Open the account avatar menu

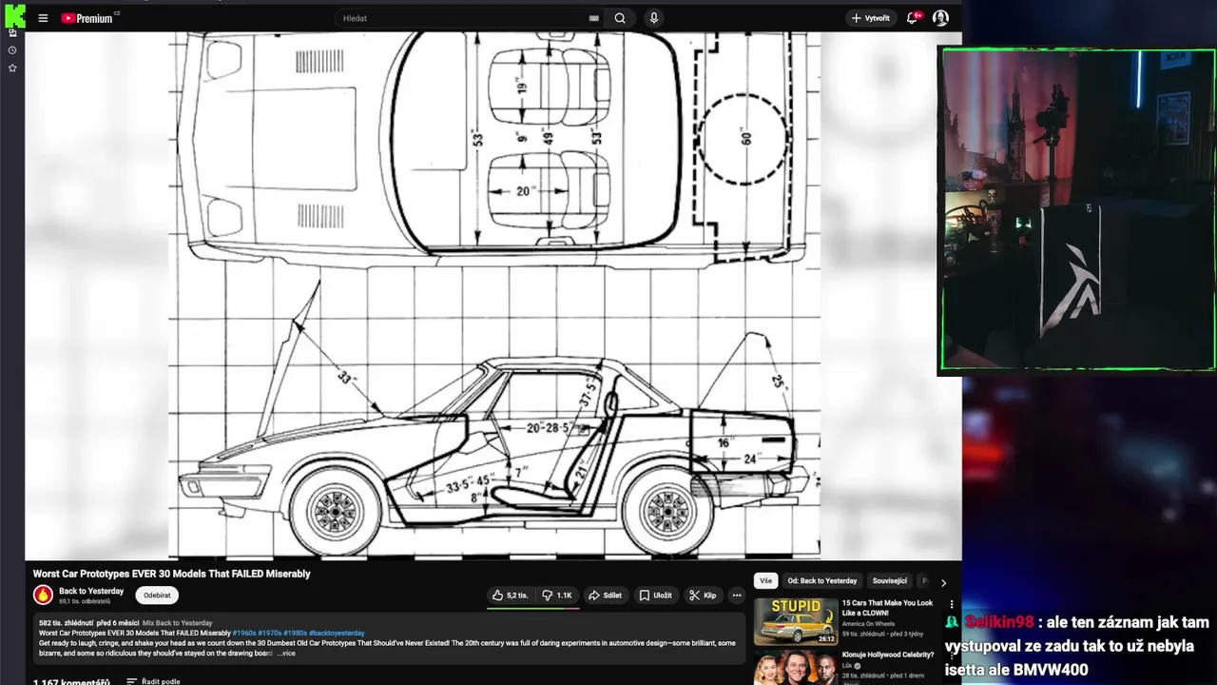point(940,18)
